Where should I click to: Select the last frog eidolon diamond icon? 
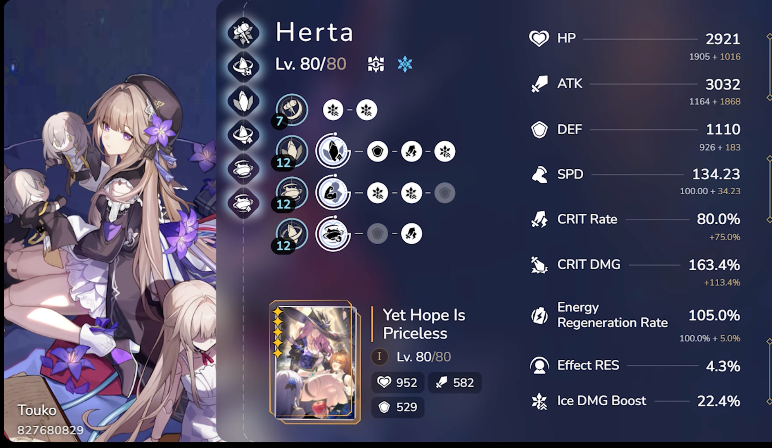coord(243,203)
